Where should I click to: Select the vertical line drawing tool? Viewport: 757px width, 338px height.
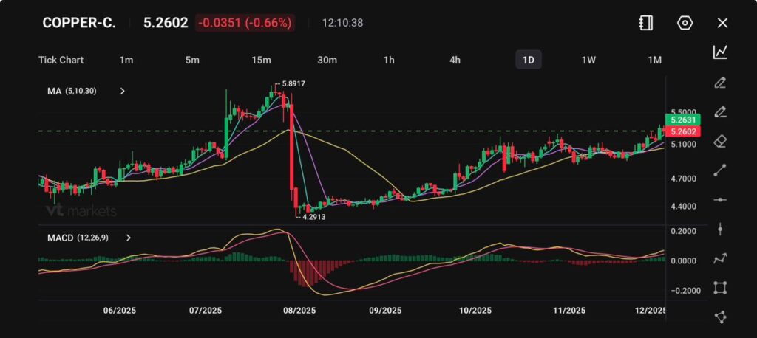(720, 230)
